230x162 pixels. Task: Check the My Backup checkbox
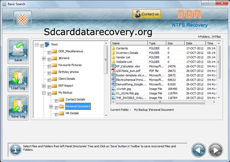49,94
